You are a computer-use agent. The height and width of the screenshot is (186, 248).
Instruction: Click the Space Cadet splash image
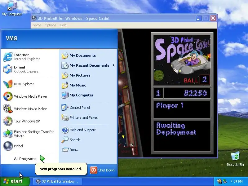point(182,60)
